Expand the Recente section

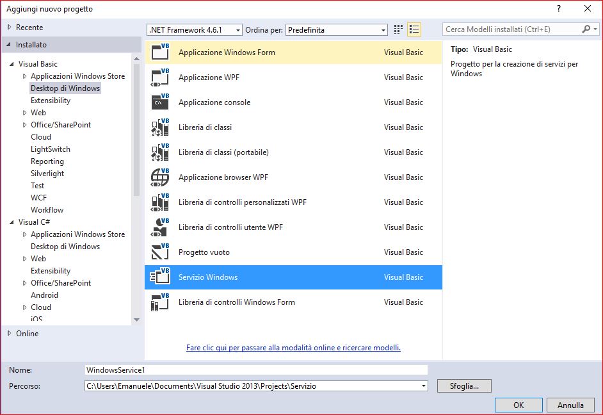pyautogui.click(x=10, y=28)
